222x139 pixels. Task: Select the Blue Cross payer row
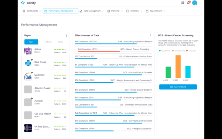45,63
